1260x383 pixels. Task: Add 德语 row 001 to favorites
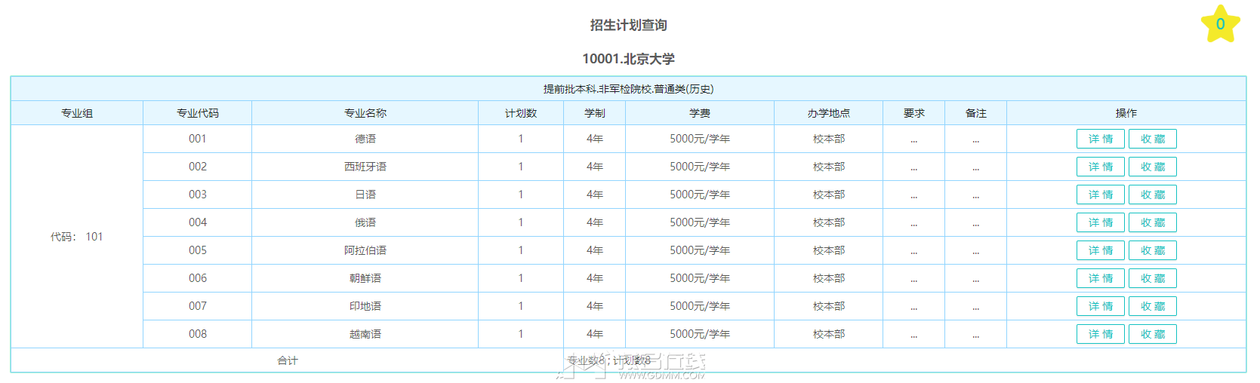(x=1152, y=139)
